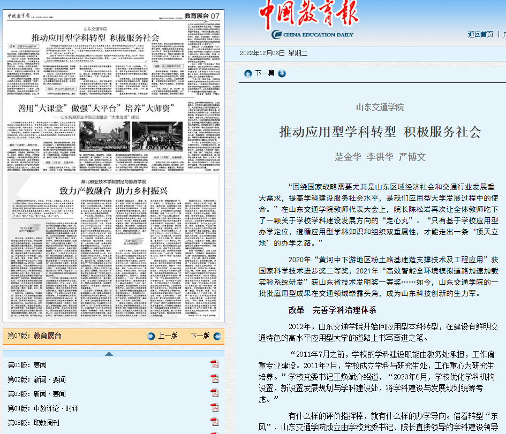The width and height of the screenshot is (506, 434).
Task: Open the 第04版 中教评论·时评 PDF icon
Action: (215, 408)
